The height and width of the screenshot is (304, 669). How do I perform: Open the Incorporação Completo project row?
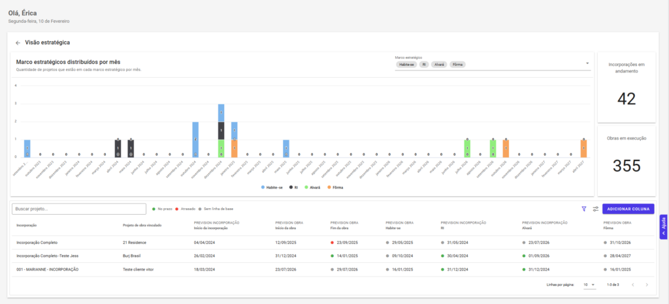tap(37, 242)
